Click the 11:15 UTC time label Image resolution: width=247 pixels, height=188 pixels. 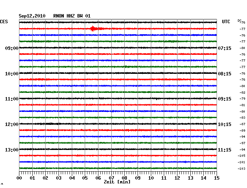(225, 150)
